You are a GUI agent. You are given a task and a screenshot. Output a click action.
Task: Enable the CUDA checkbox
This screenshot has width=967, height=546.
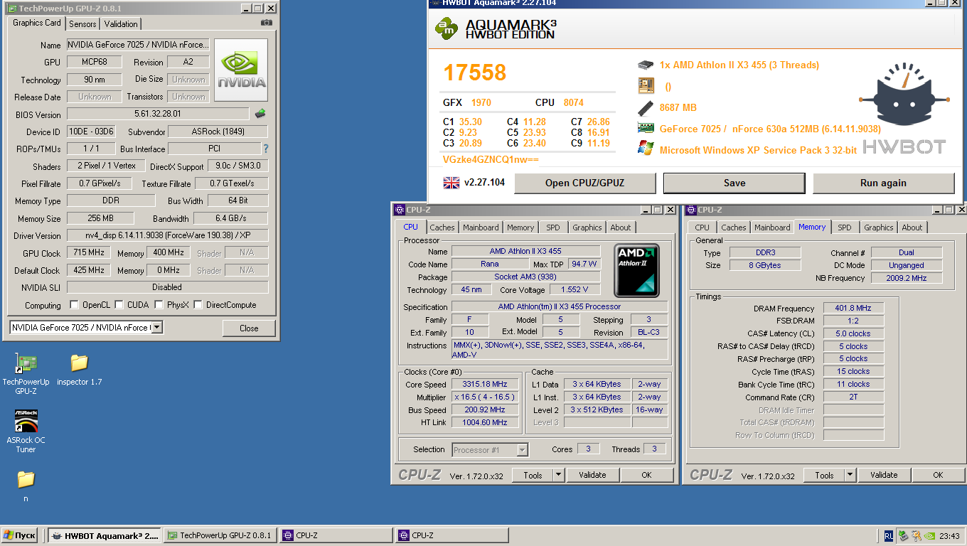click(x=119, y=305)
